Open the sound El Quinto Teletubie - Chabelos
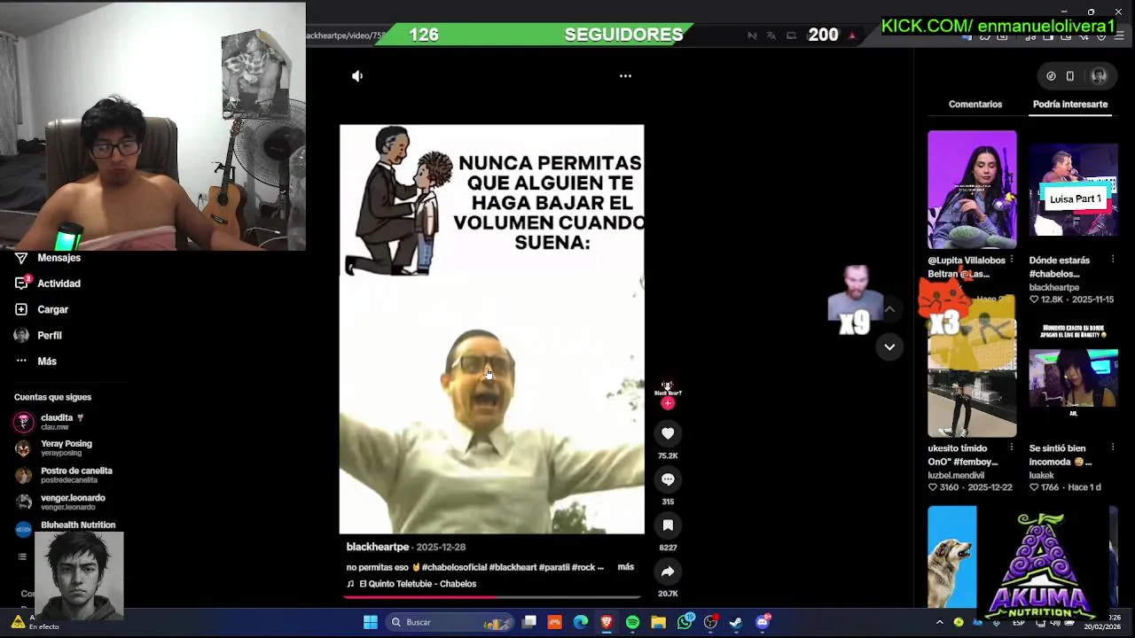The height and width of the screenshot is (638, 1135). pyautogui.click(x=411, y=584)
